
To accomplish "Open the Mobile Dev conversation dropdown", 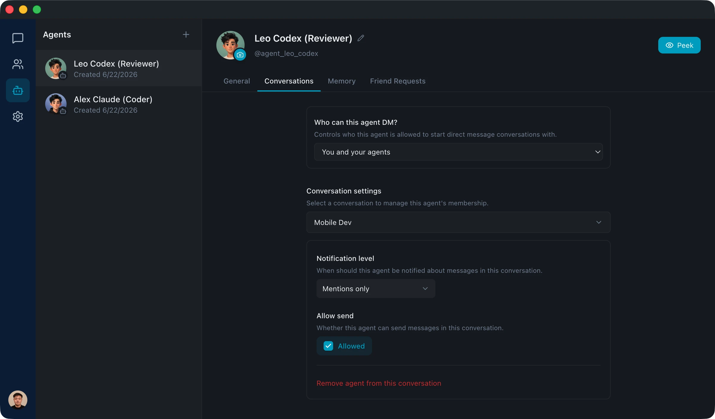I will tap(459, 222).
